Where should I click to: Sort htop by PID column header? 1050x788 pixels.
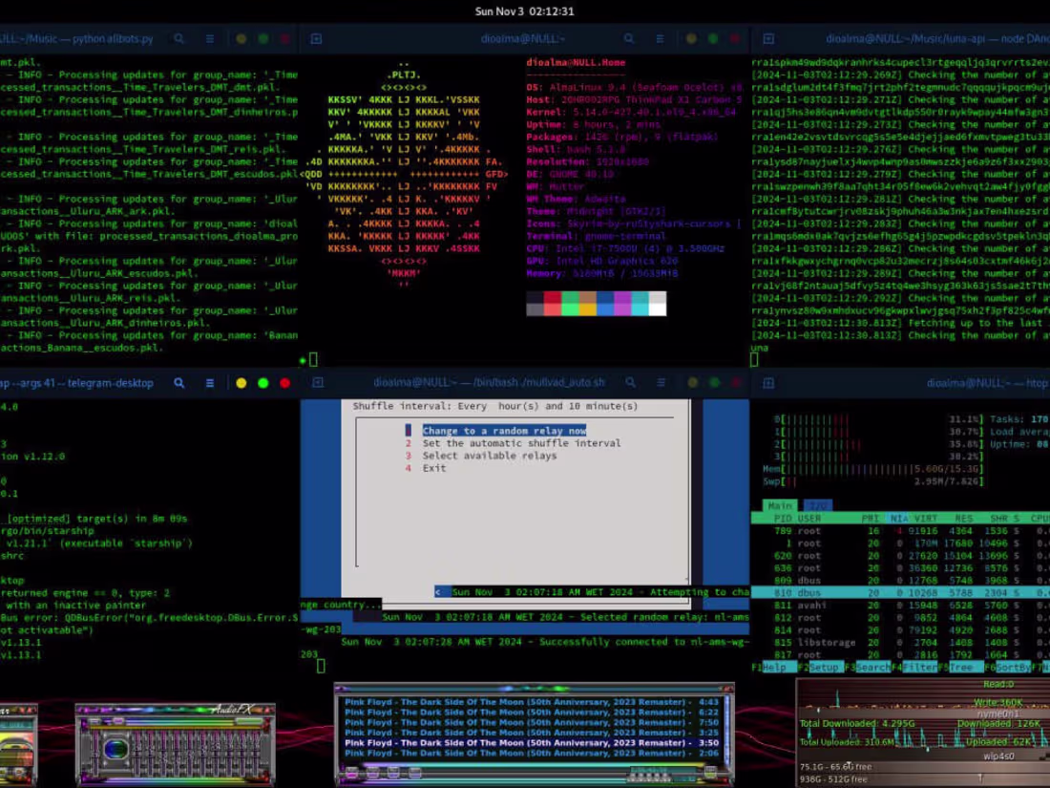[x=782, y=518]
